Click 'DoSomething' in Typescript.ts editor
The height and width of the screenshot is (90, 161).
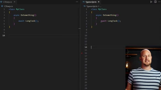tap(110, 15)
